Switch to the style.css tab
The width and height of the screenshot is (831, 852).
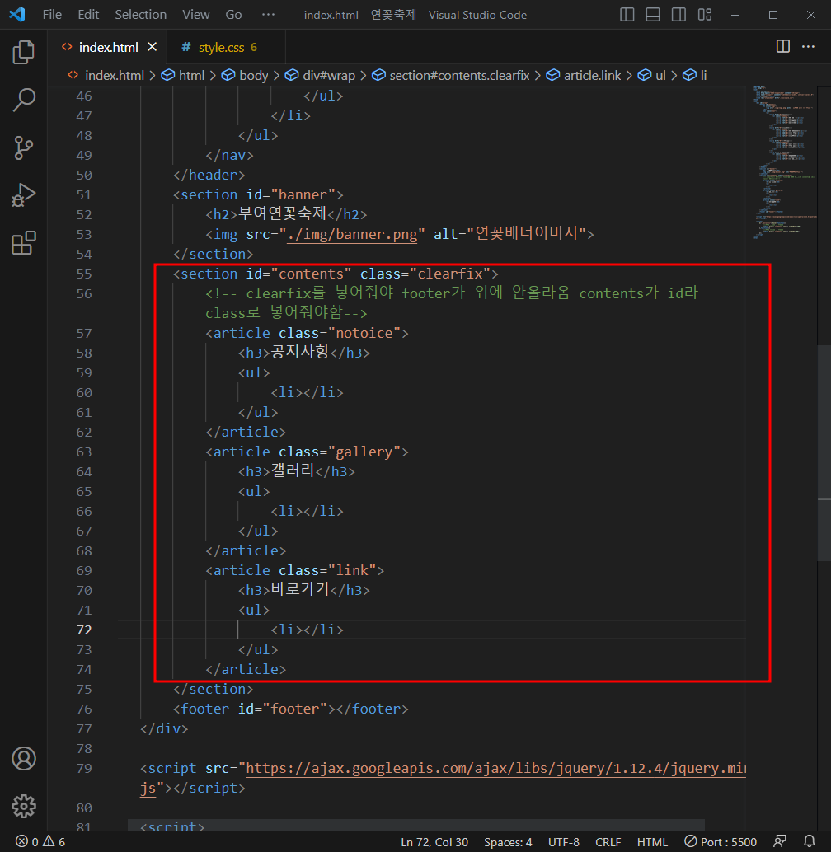tap(226, 47)
